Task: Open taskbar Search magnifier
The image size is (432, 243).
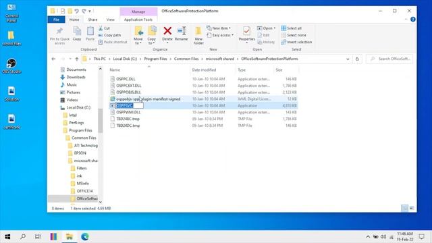Action: pyautogui.click(x=23, y=237)
